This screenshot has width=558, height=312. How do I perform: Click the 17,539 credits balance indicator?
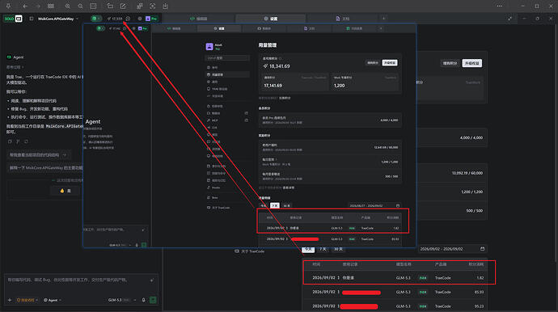115,19
